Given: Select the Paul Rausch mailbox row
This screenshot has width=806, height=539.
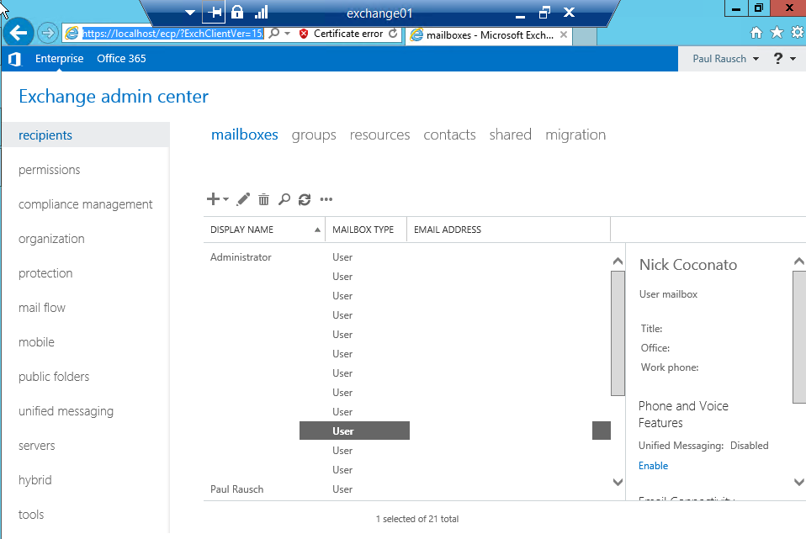Looking at the screenshot, I should (237, 489).
